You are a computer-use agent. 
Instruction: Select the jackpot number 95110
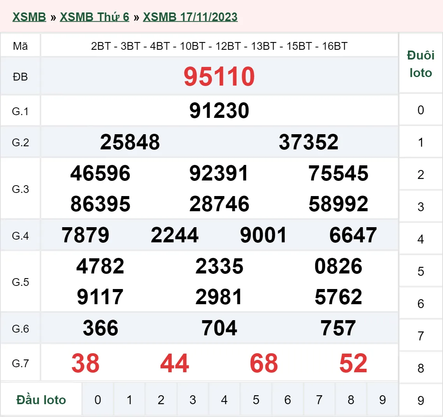[x=220, y=77]
